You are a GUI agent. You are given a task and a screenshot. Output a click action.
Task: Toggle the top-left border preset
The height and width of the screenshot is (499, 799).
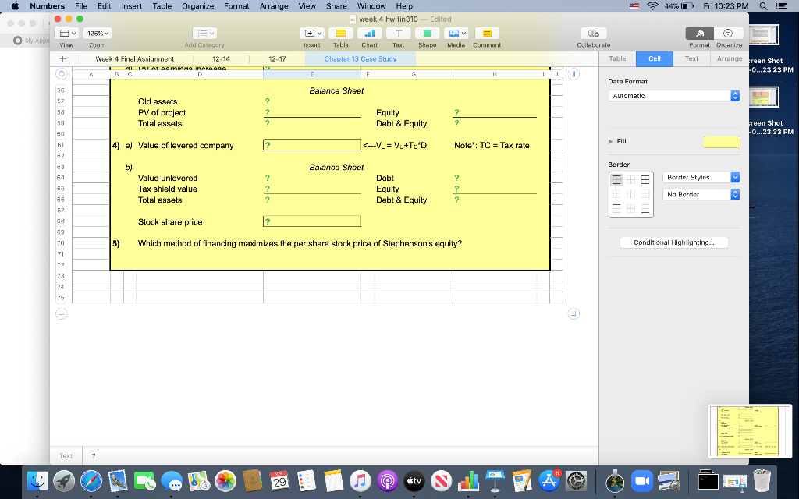(x=616, y=179)
